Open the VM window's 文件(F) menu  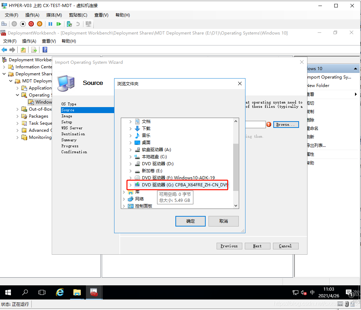[12, 15]
